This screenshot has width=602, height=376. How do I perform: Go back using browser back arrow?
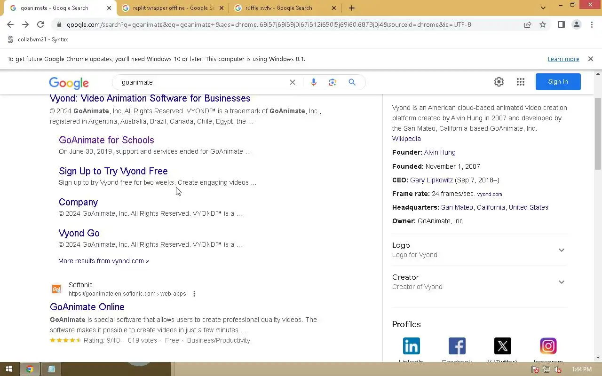tap(10, 24)
